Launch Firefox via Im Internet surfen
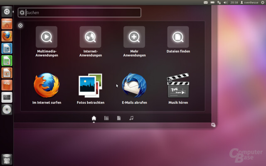 pyautogui.click(x=47, y=88)
